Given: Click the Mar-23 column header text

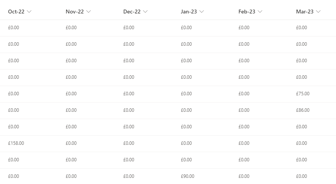Looking at the screenshot, I should tap(305, 12).
